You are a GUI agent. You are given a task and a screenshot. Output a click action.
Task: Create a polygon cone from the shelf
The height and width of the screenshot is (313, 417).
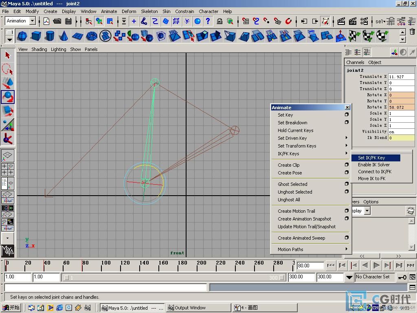click(64, 36)
